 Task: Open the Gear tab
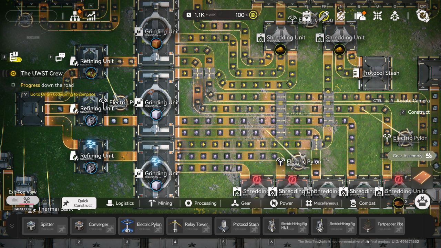(241, 203)
